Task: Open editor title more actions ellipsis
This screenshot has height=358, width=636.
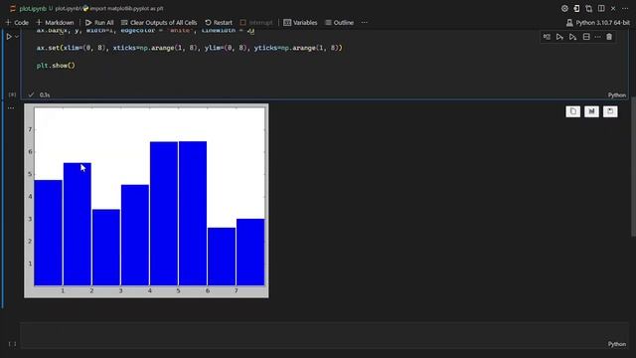Action: tap(625, 8)
